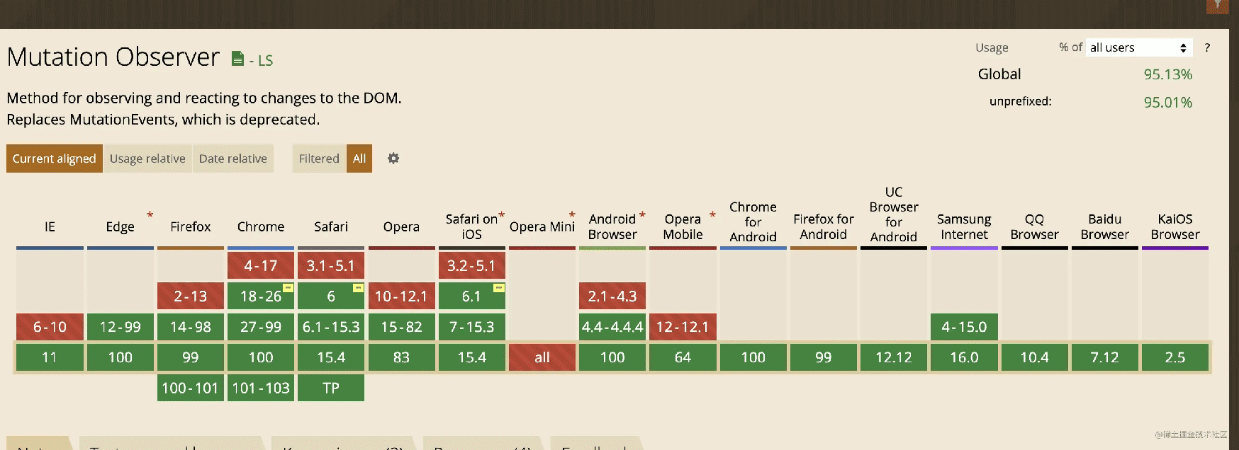Screen dimensions: 1239x450
Task: Select the All browsers tab
Action: tap(359, 158)
